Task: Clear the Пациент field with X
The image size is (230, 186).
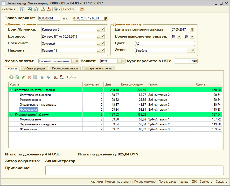Action: point(103,51)
